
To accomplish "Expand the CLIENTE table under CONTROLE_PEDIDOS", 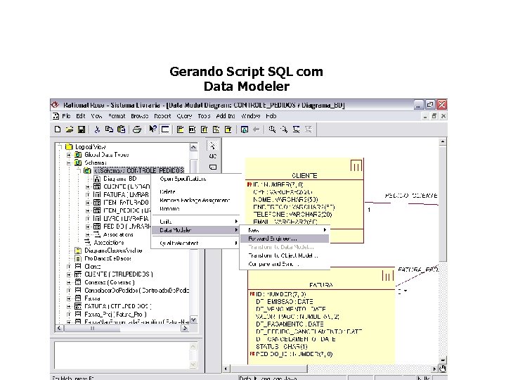I will pyautogui.click(x=87, y=186).
